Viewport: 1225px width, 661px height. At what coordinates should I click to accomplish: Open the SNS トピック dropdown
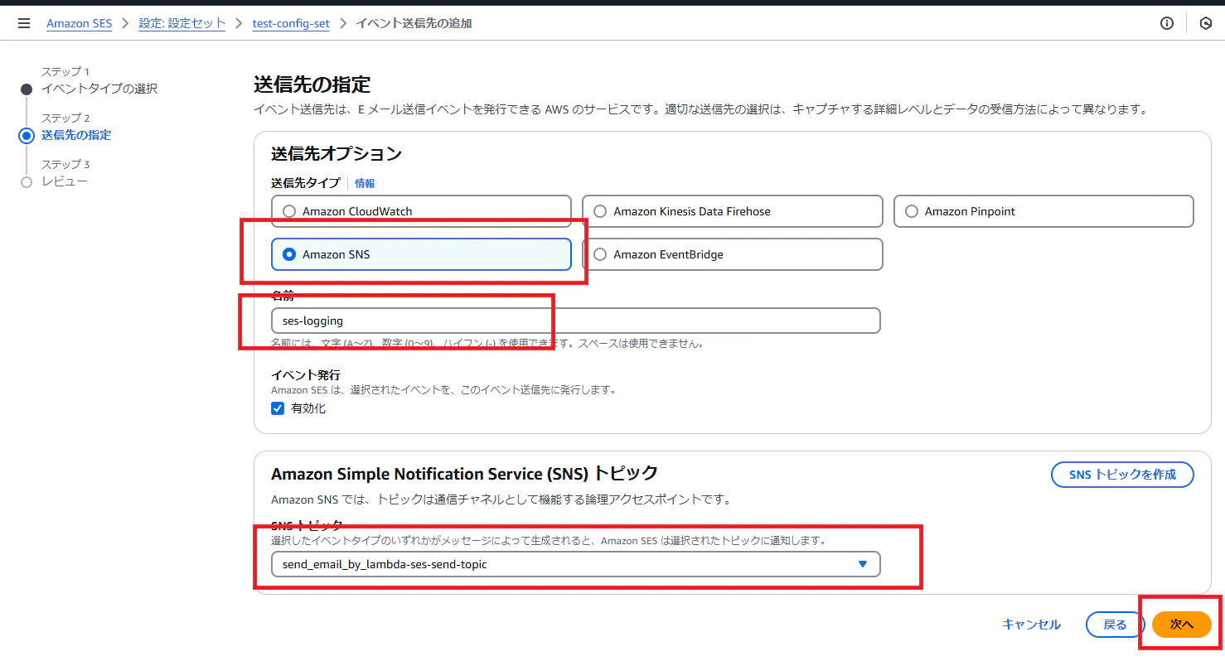[x=575, y=564]
